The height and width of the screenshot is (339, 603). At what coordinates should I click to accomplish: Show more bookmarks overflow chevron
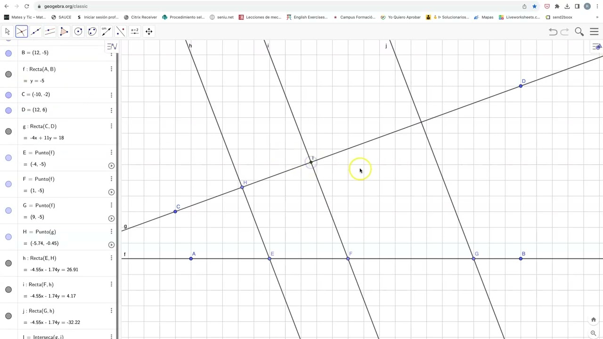click(598, 17)
